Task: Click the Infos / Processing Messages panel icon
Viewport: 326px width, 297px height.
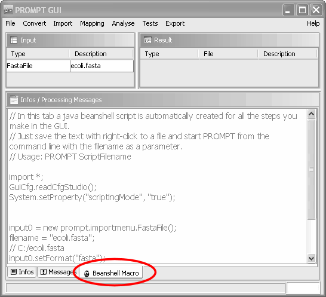Action: tap(14, 100)
